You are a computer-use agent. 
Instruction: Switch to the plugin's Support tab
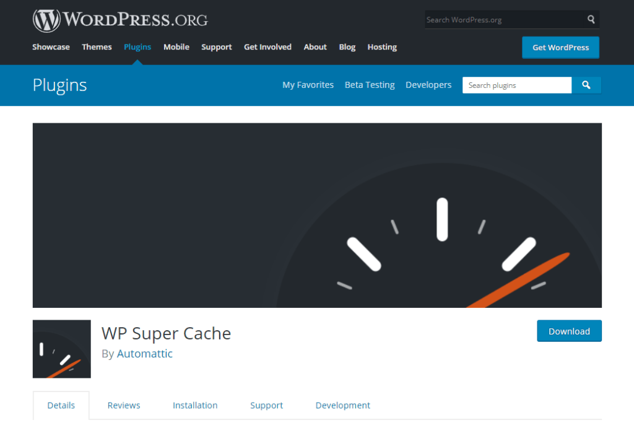266,406
